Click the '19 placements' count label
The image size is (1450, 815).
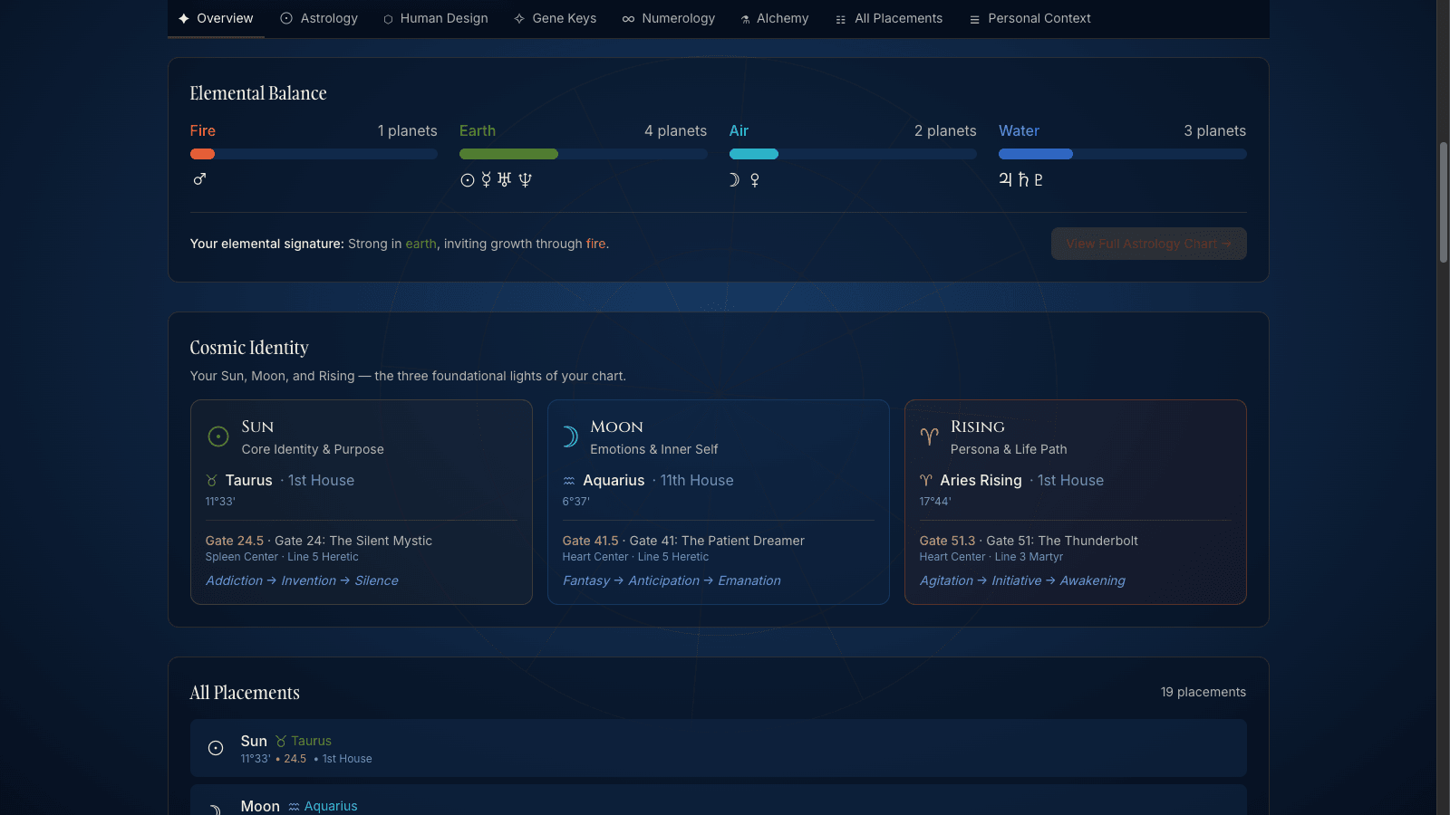[x=1203, y=692]
